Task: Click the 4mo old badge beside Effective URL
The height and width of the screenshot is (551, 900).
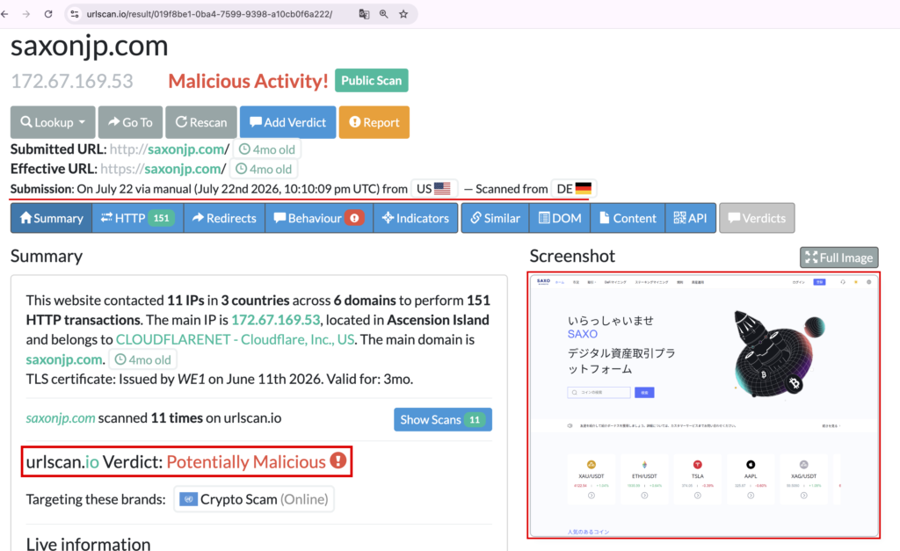Action: tap(264, 169)
